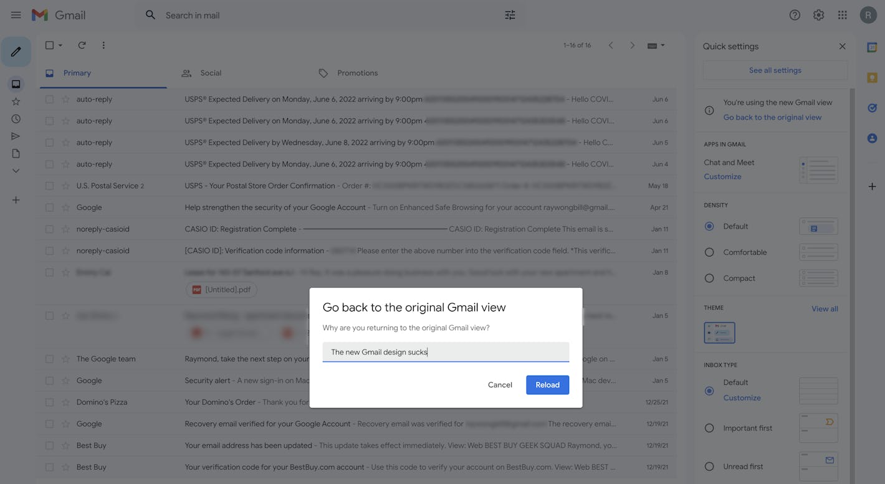The image size is (885, 484).
Task: Open Google Tasks from the side panel
Action: (x=872, y=107)
